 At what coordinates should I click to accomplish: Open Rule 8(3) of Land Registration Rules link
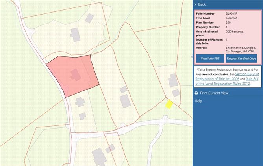(x=227, y=81)
